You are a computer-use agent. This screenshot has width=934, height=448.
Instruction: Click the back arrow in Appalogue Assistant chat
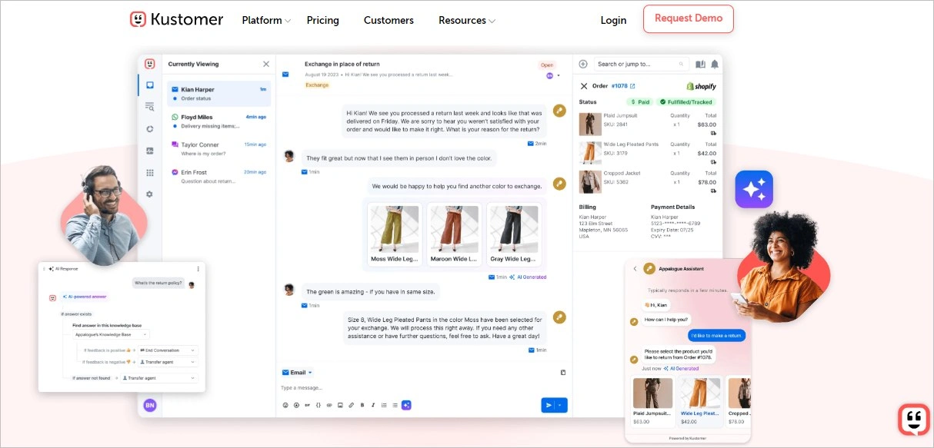[x=635, y=269]
